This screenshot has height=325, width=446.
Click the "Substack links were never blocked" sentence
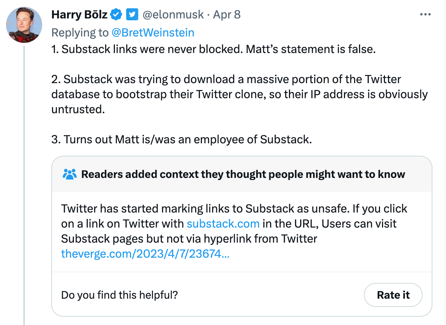[213, 49]
